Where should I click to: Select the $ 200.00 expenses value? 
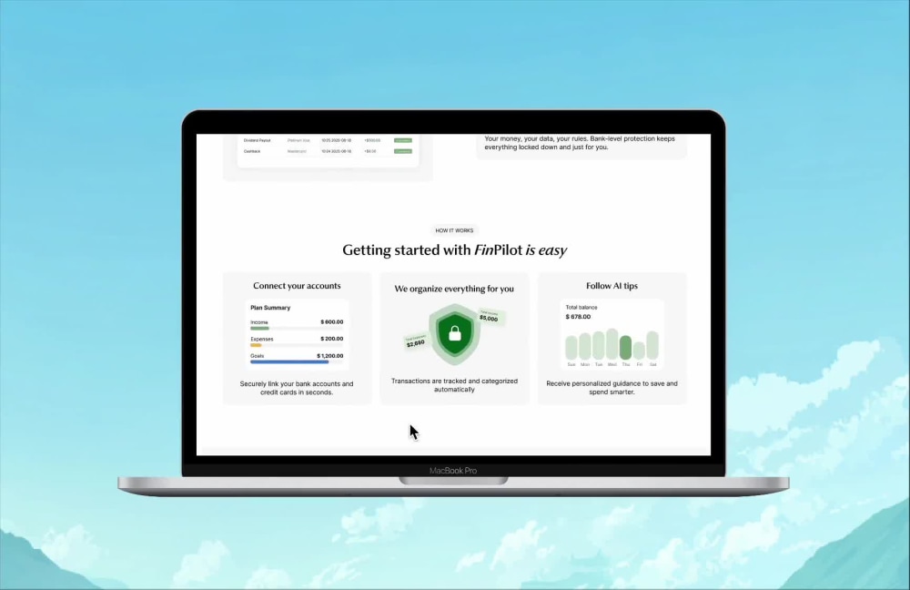332,339
